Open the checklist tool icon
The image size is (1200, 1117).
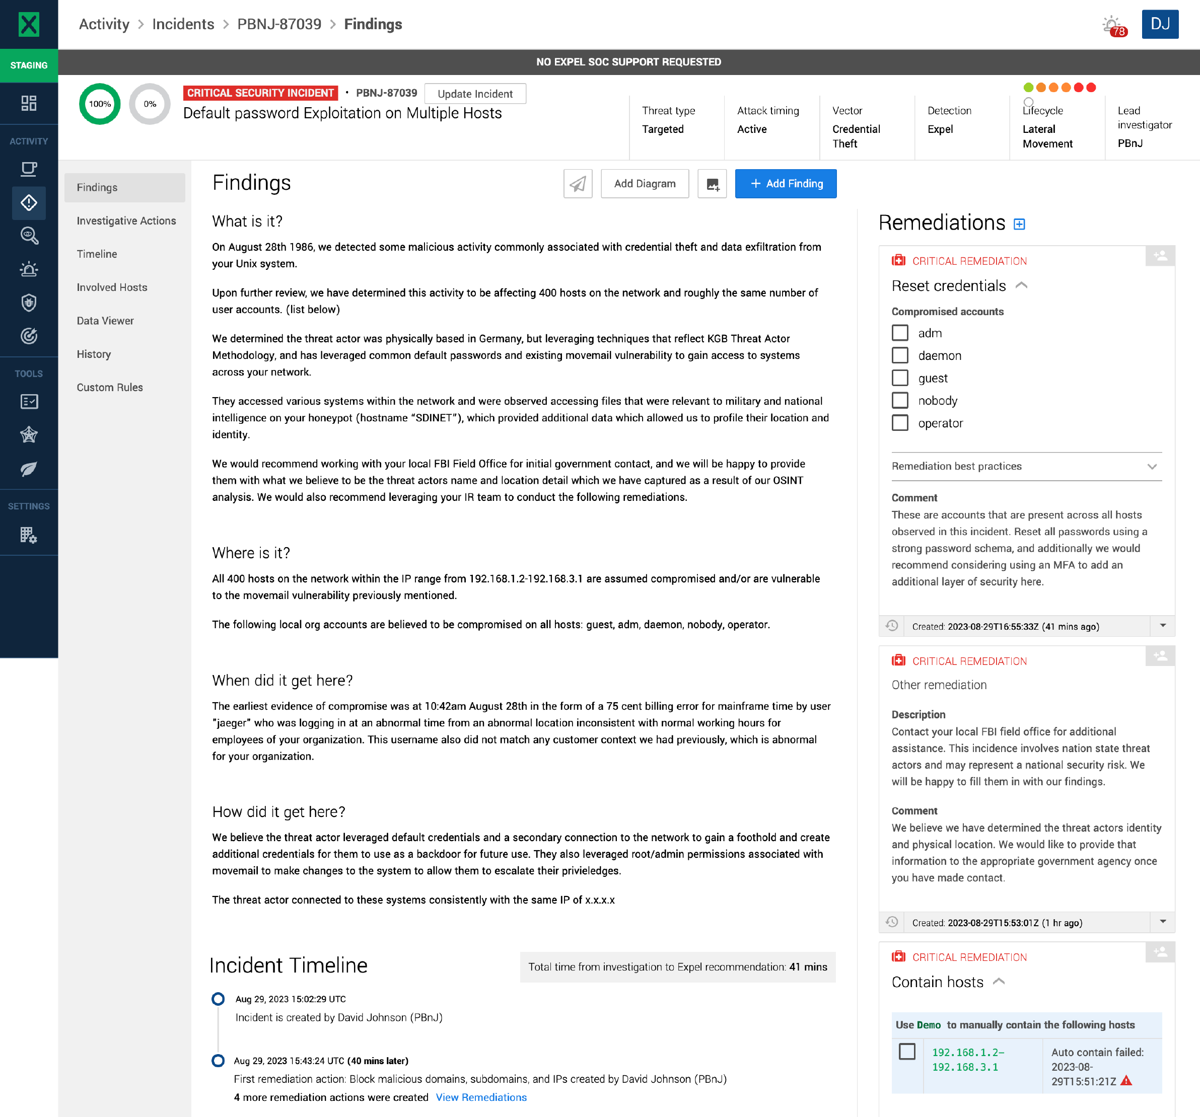point(28,402)
